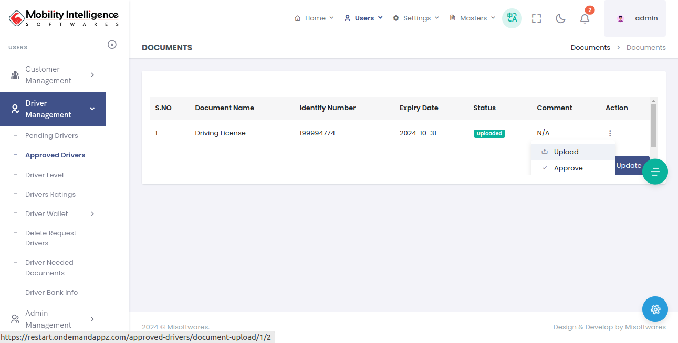Go to Pending Drivers page

(51, 136)
